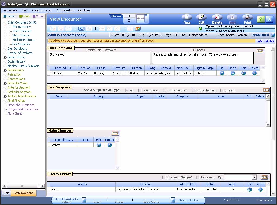The image size is (277, 205).
Task: Click the Severity column header
Action: coord(119,68)
